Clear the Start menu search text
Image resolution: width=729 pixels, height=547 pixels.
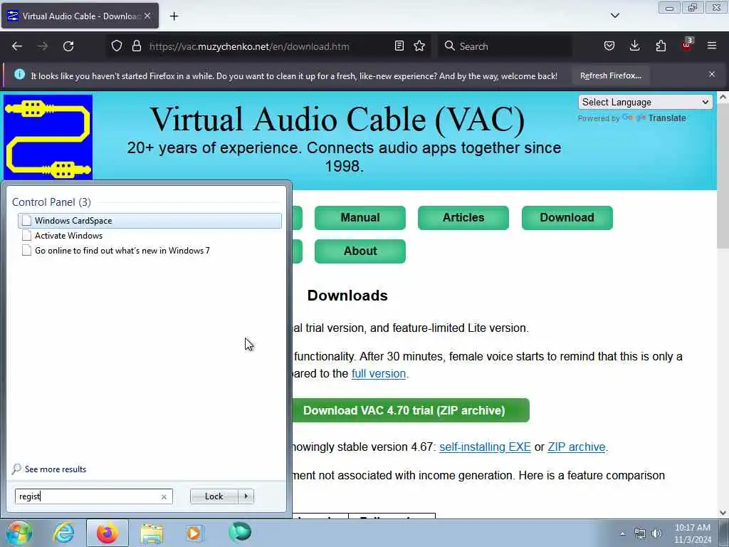coord(164,496)
